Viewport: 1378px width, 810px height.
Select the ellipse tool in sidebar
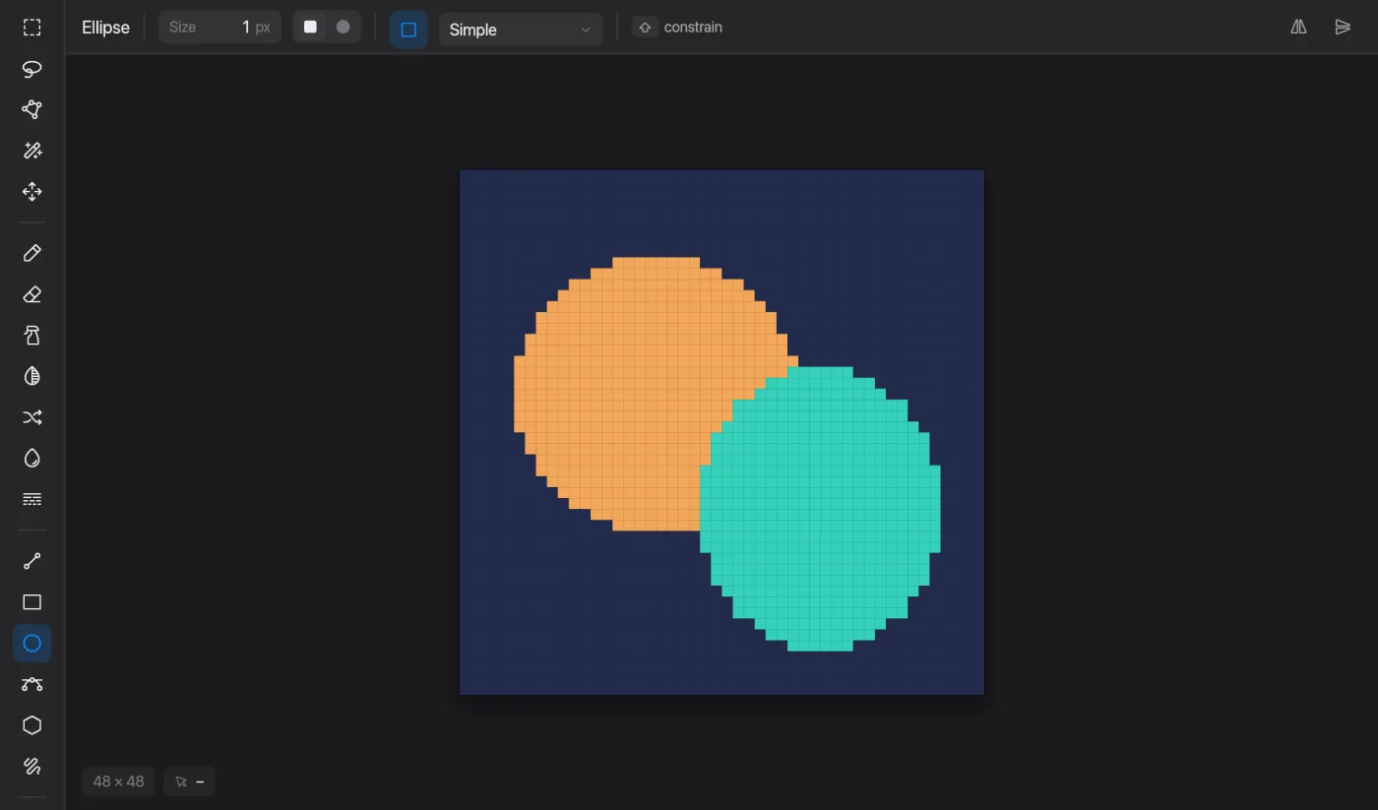32,643
